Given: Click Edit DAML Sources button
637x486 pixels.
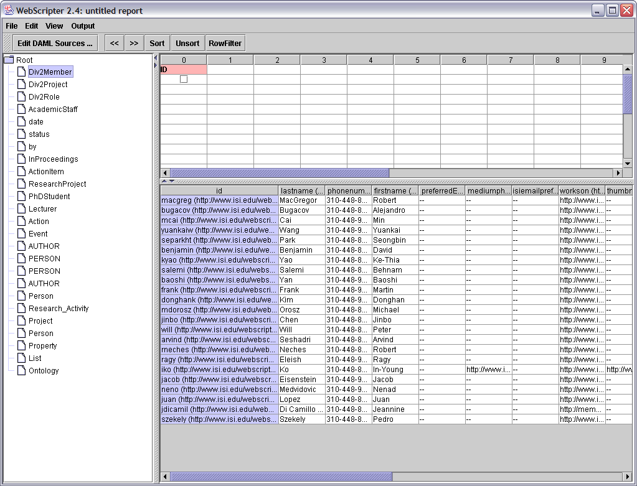Looking at the screenshot, I should (x=55, y=43).
